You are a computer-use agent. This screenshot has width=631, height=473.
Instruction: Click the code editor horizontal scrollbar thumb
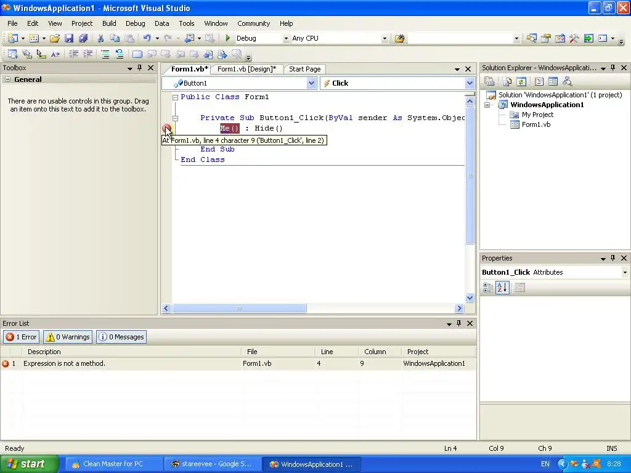[x=239, y=309]
